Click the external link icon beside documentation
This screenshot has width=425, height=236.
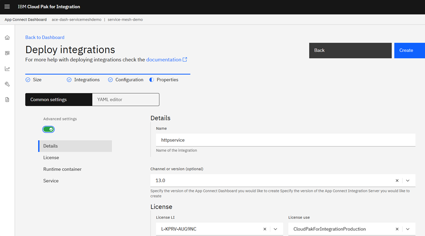coord(185,59)
